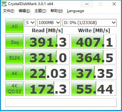Open the 编辑(E) menu

tap(24, 11)
